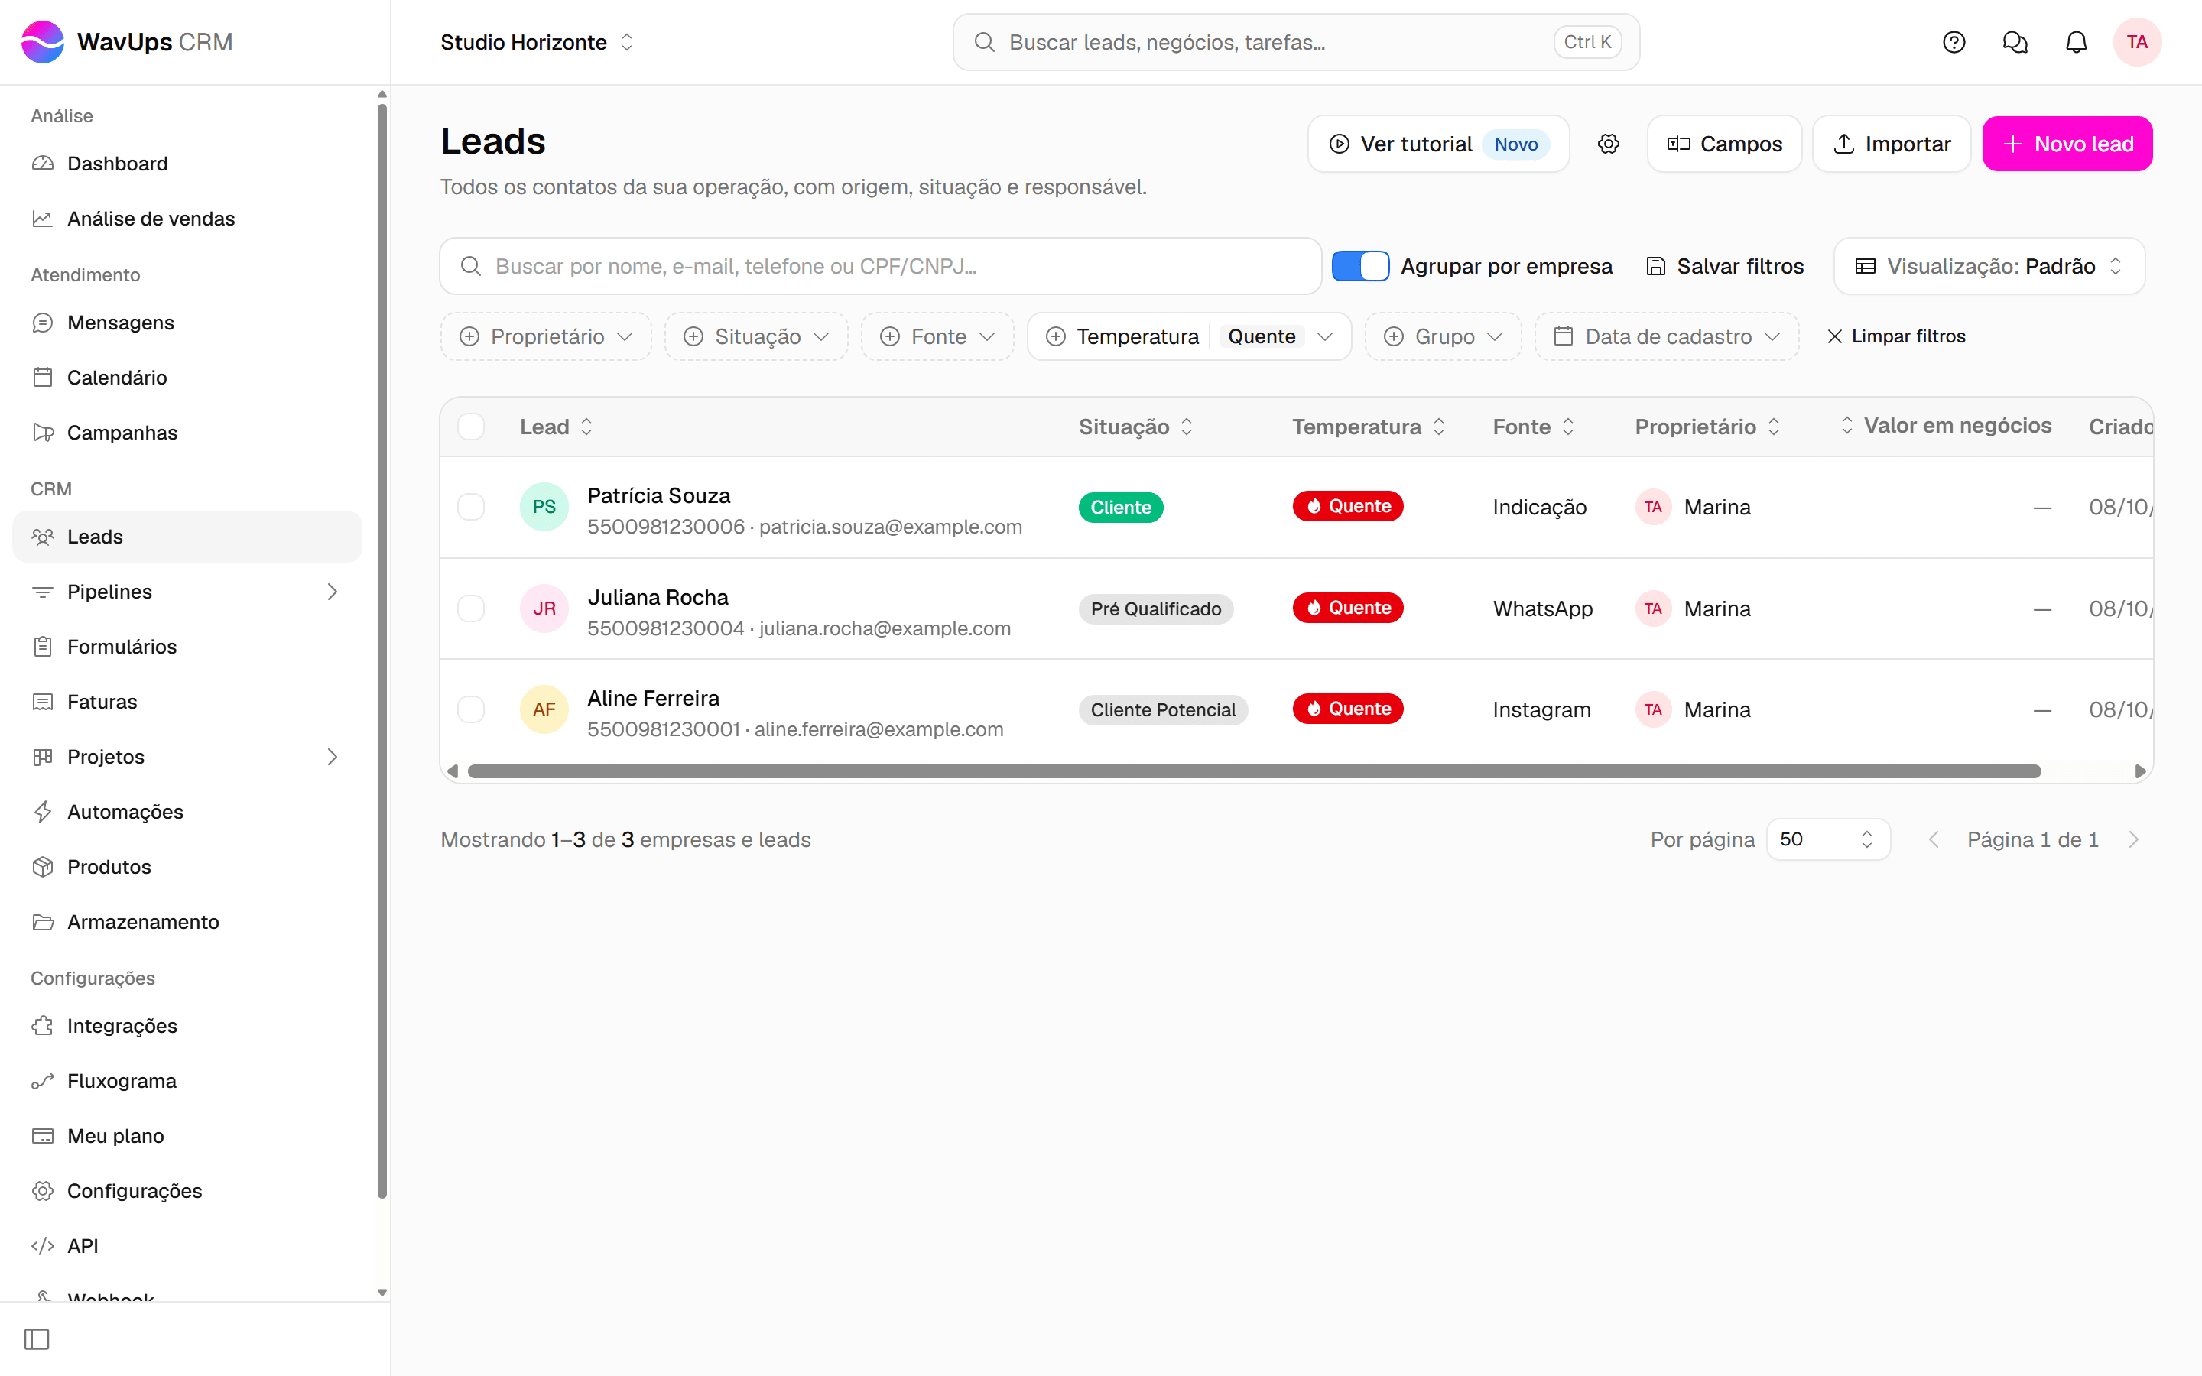Click Salvar filtros

coord(1725,266)
